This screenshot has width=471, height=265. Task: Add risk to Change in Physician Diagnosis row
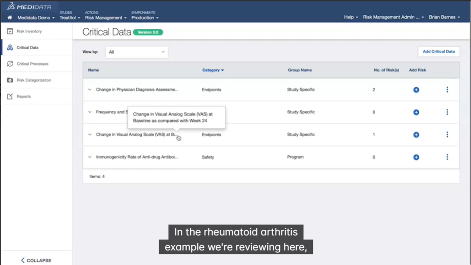[416, 90]
